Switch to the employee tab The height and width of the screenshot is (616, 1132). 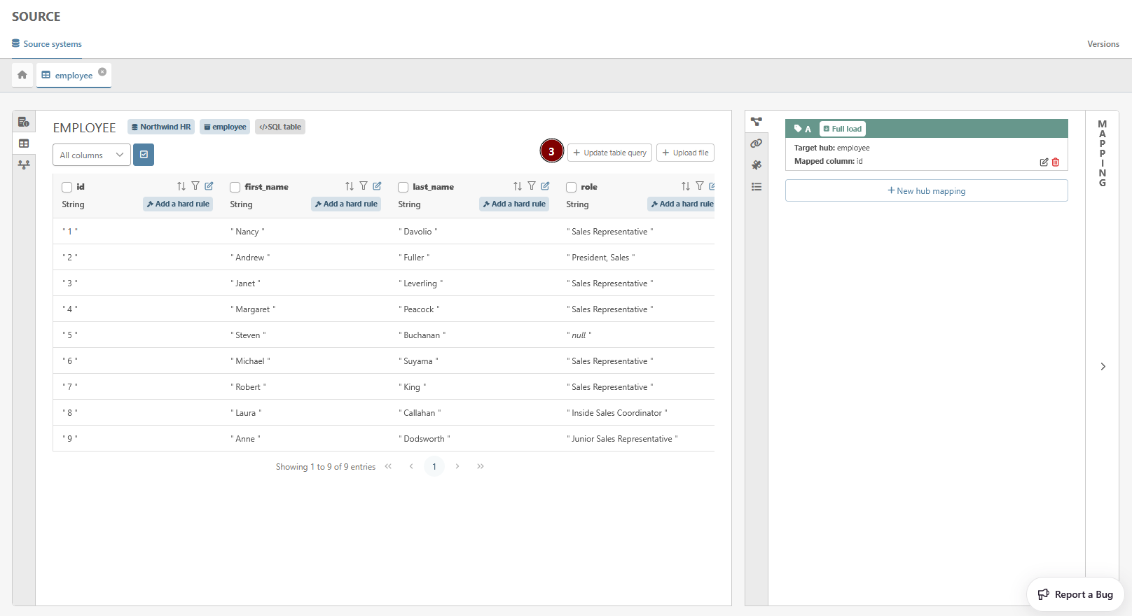pyautogui.click(x=73, y=76)
